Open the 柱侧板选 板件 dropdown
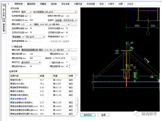The image size is (162, 121). point(26,12)
